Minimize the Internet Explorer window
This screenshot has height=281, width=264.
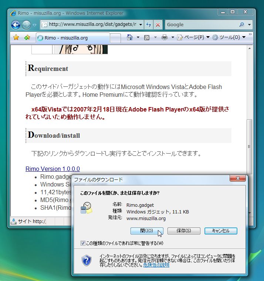[223, 12]
